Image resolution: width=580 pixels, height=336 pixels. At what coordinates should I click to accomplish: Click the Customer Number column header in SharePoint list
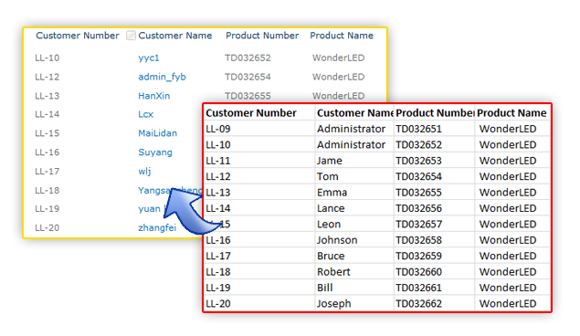[78, 36]
